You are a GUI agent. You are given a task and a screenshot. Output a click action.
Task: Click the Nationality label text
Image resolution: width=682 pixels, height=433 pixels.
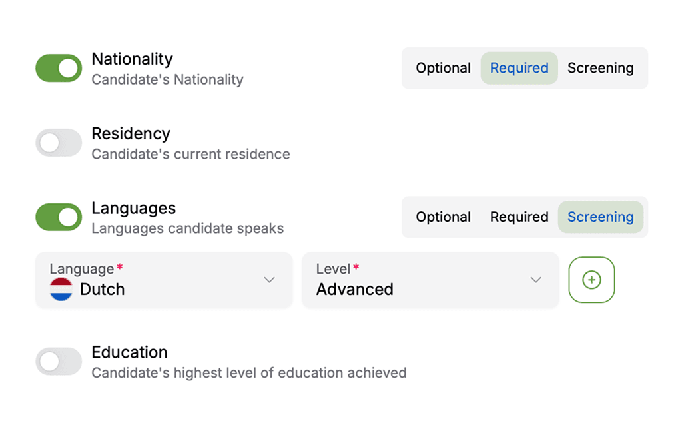[132, 59]
